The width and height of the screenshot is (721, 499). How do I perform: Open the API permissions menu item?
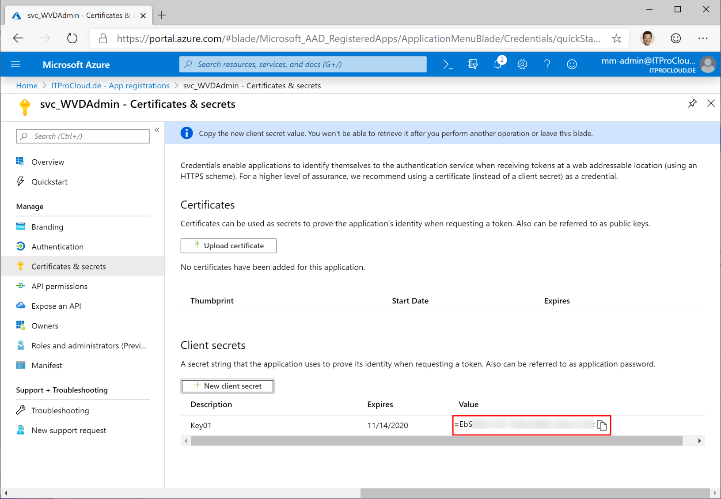[x=59, y=286]
